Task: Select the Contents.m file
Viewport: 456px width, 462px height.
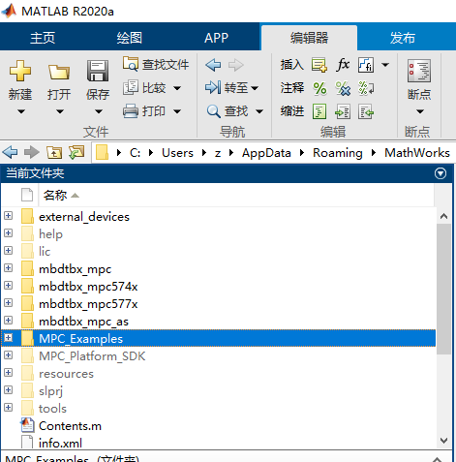Action: pyautogui.click(x=70, y=426)
